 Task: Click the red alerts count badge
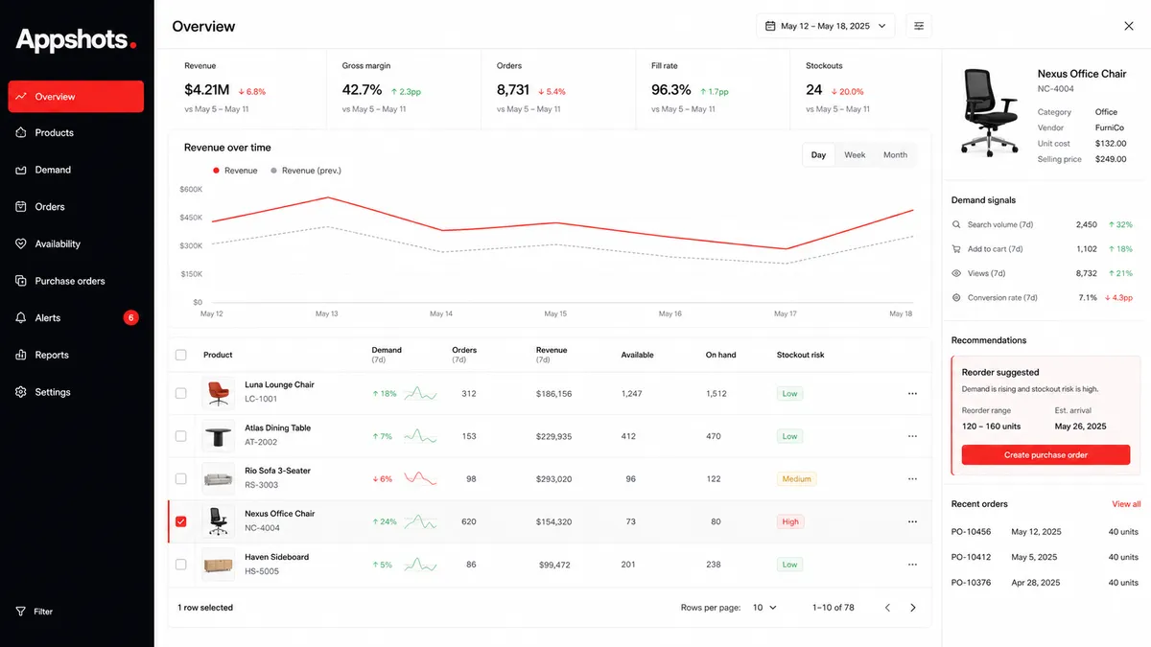point(131,318)
